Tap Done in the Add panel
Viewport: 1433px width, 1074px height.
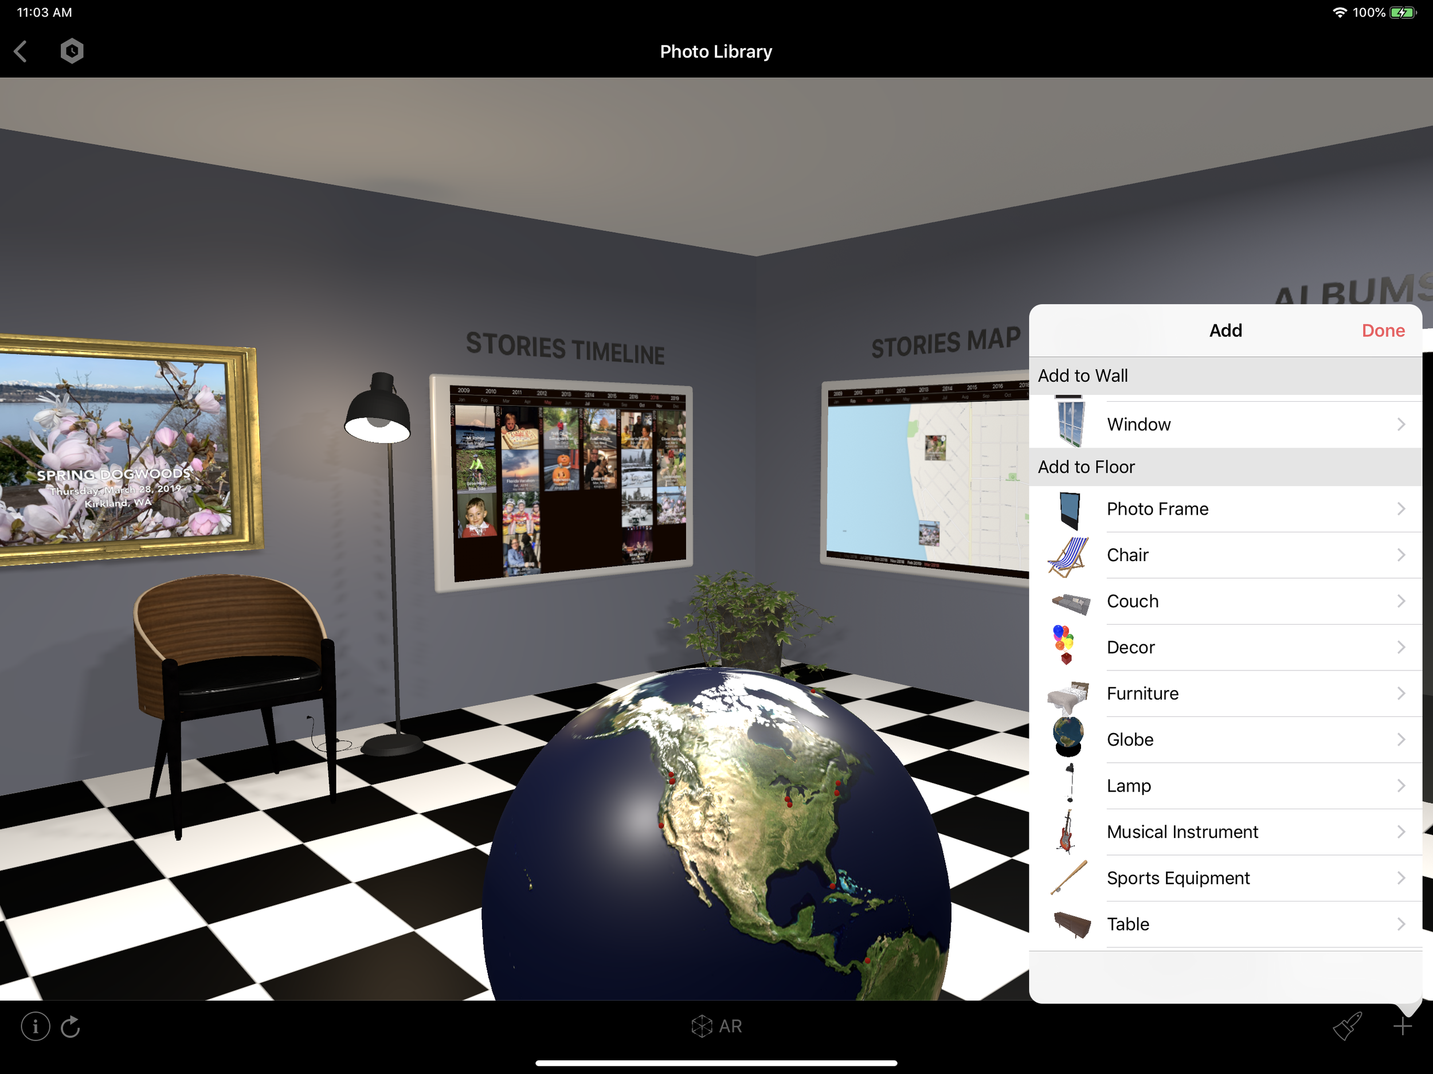pos(1383,330)
